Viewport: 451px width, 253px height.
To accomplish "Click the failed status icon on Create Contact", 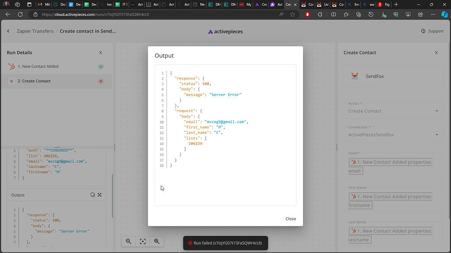I will [x=101, y=81].
